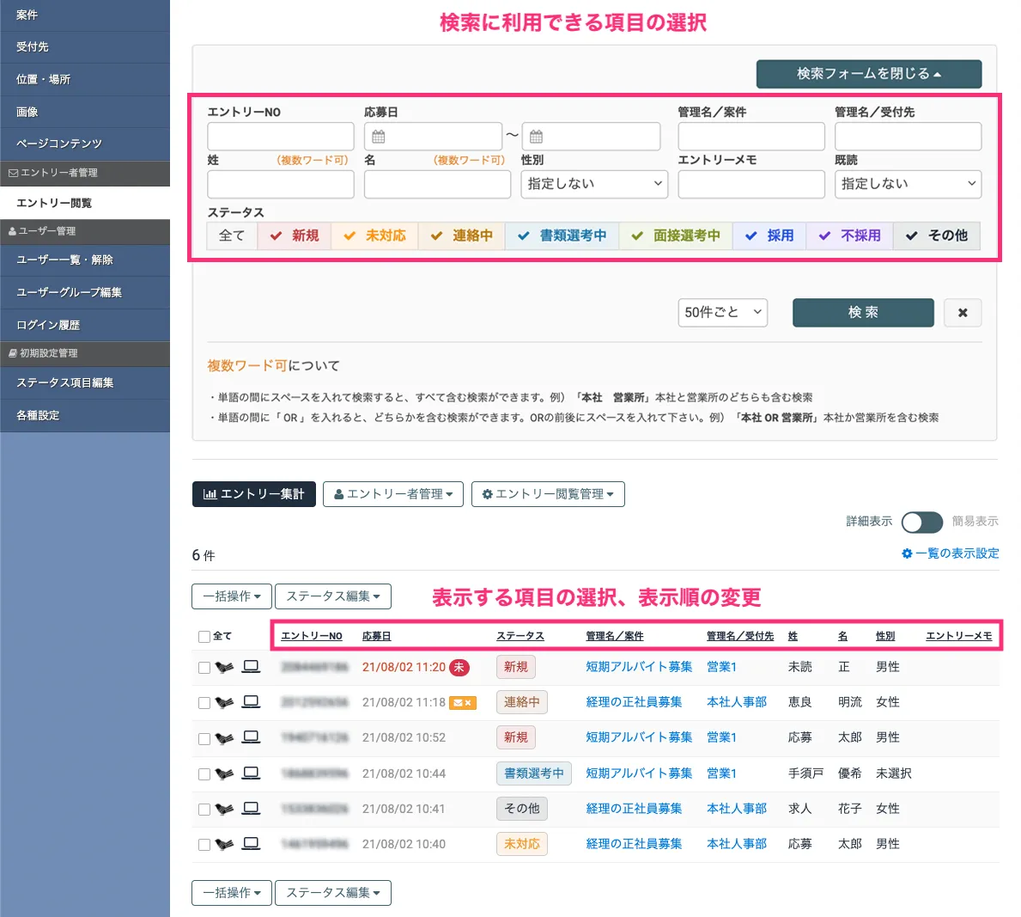1021x917 pixels.
Task: Open the 性別 dropdown
Action: tap(594, 184)
